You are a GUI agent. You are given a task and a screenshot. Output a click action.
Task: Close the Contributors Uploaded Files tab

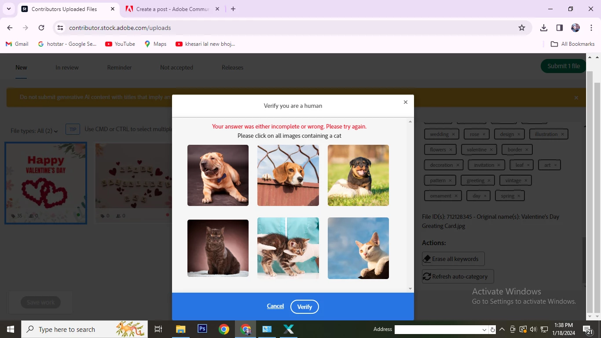pos(113,9)
